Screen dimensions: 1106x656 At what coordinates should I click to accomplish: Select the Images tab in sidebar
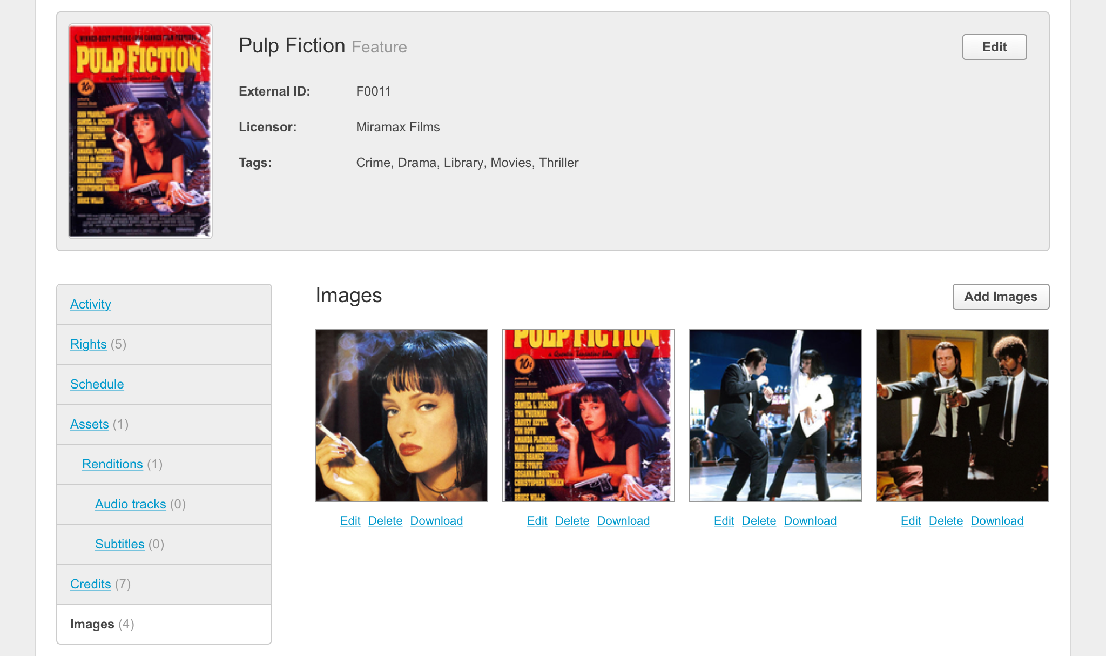(x=92, y=624)
